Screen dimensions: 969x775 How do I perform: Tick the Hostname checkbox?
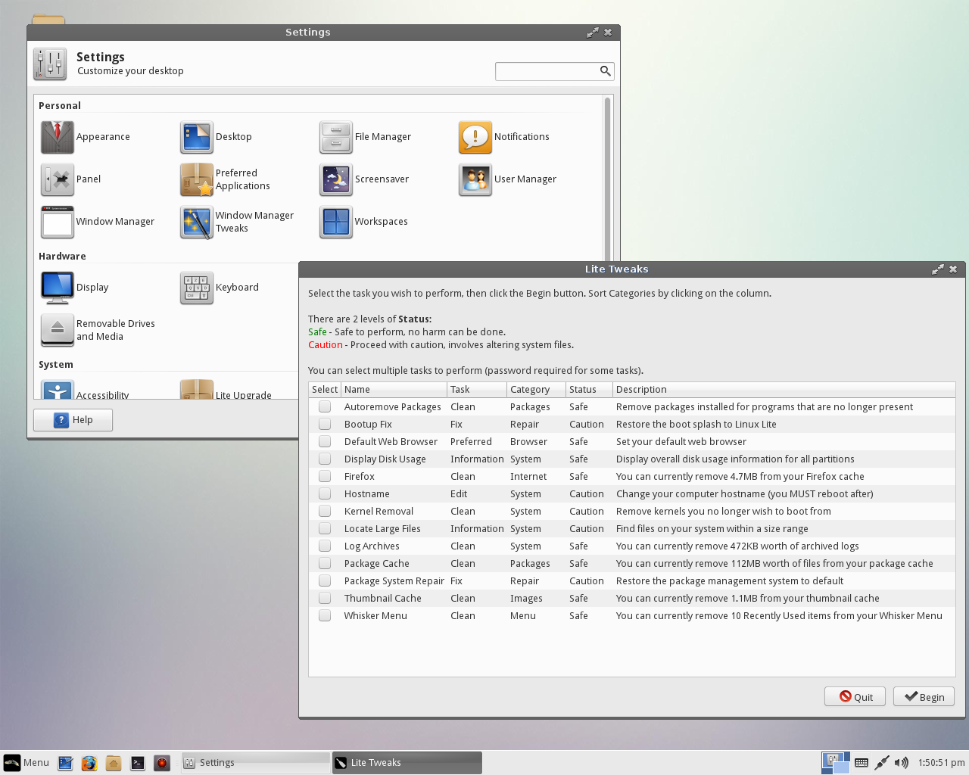coord(325,493)
